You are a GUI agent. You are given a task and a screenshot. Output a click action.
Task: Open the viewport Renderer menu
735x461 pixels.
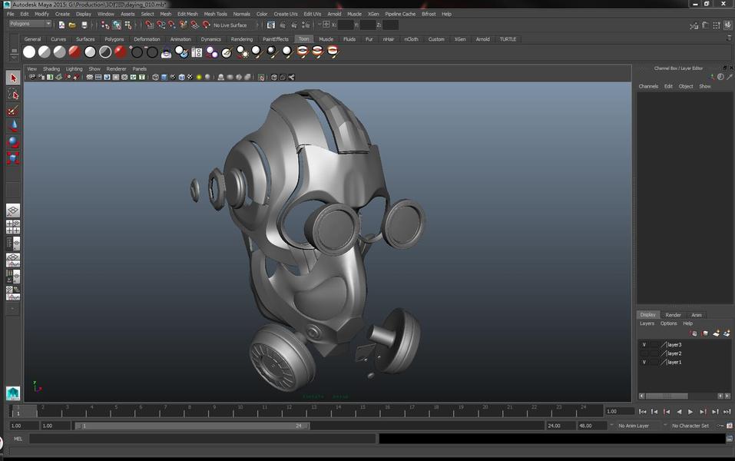tap(116, 69)
